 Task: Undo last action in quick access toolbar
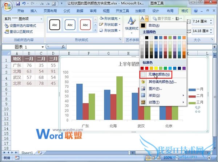pos(24,4)
